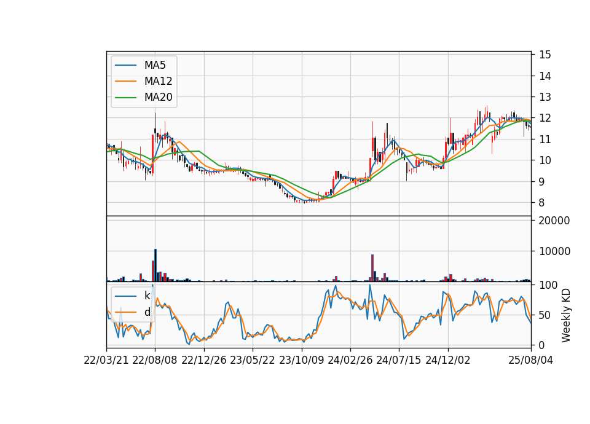The height and width of the screenshot is (424, 590).
Task: Click the price axis label 12
Action: coord(545,118)
